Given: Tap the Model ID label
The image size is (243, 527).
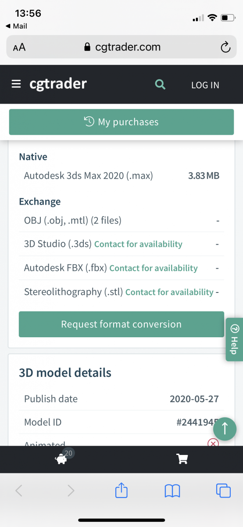Looking at the screenshot, I should click(43, 422).
